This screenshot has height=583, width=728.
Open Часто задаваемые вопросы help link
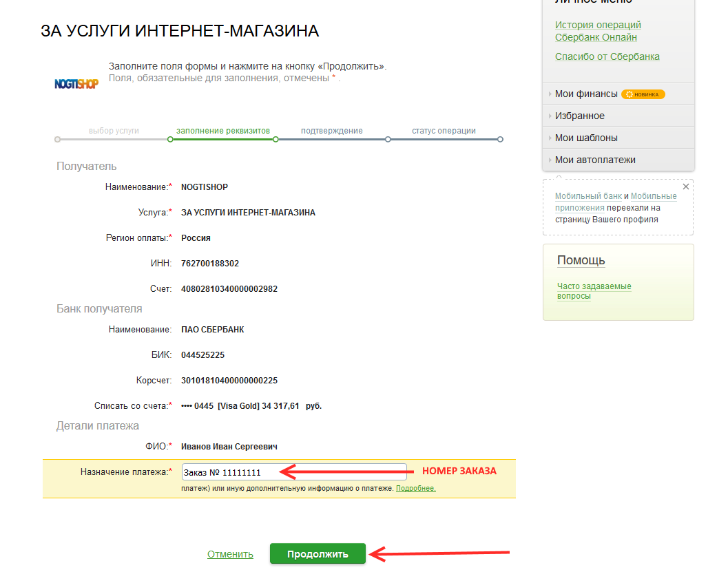[x=594, y=291]
